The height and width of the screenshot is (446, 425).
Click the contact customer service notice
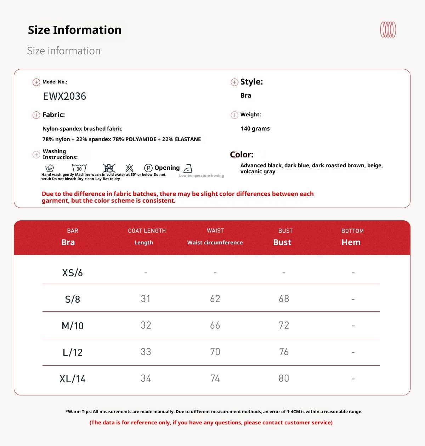pyautogui.click(x=211, y=423)
